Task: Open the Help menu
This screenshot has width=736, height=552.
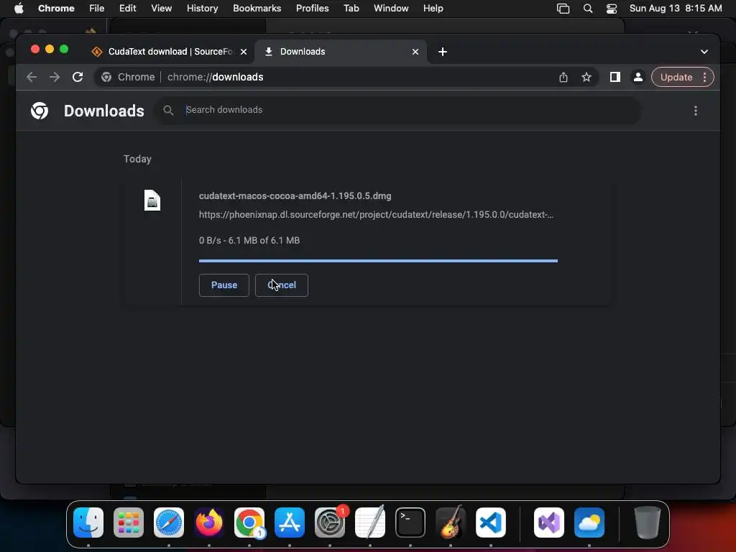Action: (433, 9)
